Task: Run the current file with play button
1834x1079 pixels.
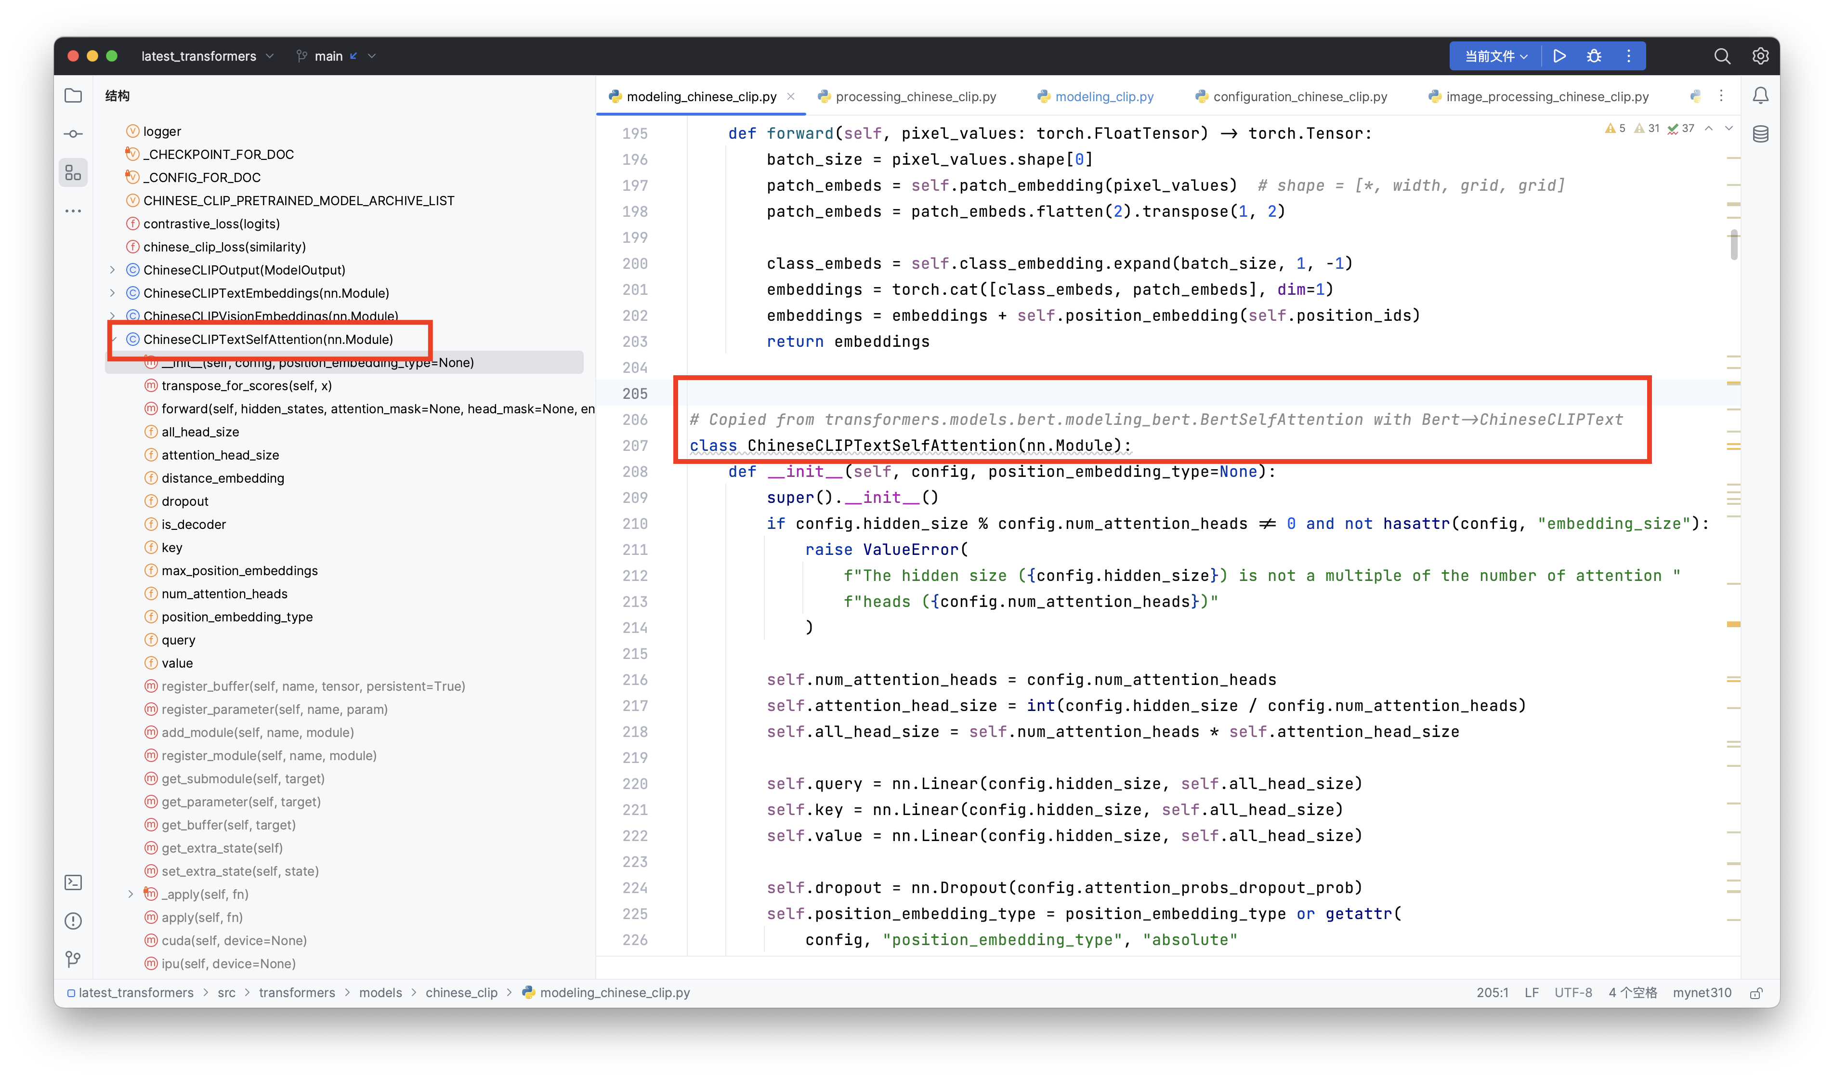Action: pyautogui.click(x=1559, y=56)
